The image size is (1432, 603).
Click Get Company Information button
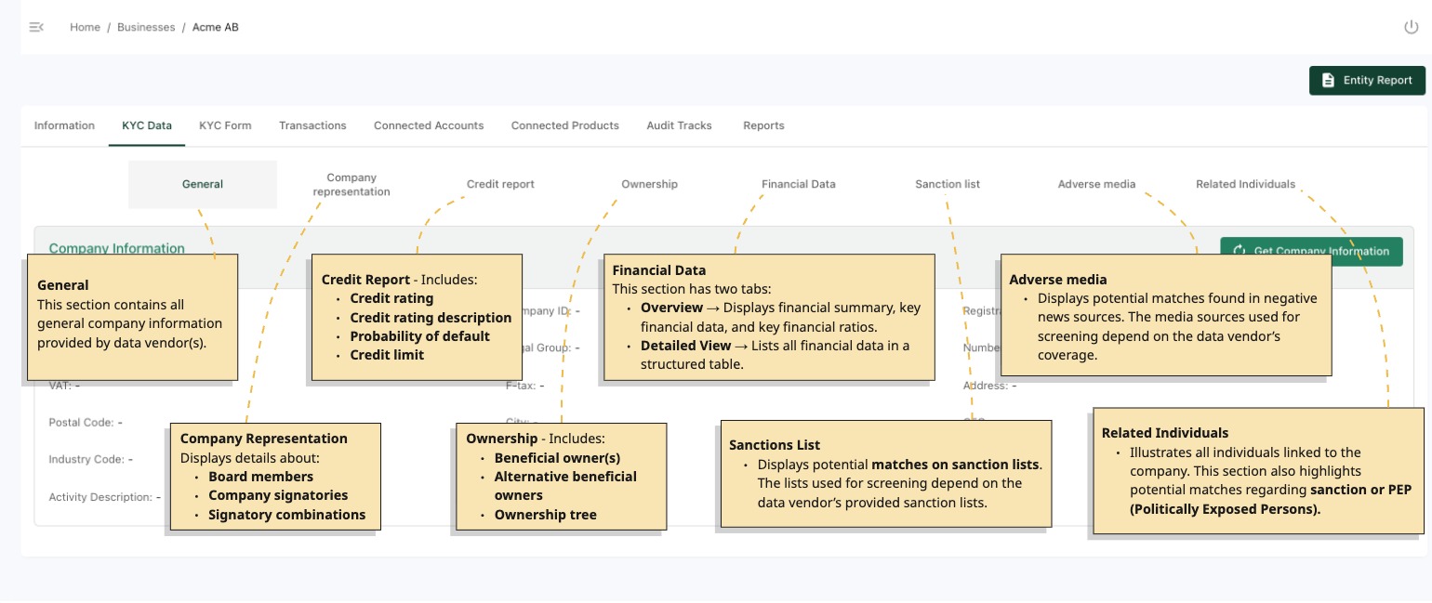tap(1311, 251)
